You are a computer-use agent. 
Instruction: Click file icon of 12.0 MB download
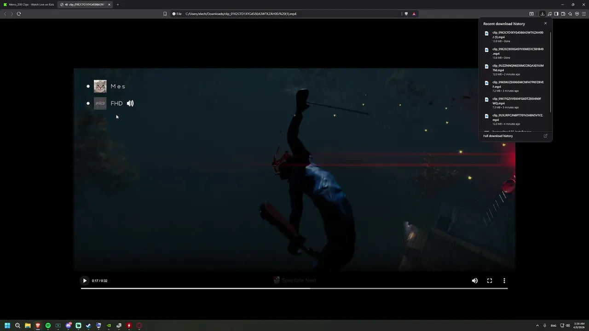pyautogui.click(x=487, y=67)
